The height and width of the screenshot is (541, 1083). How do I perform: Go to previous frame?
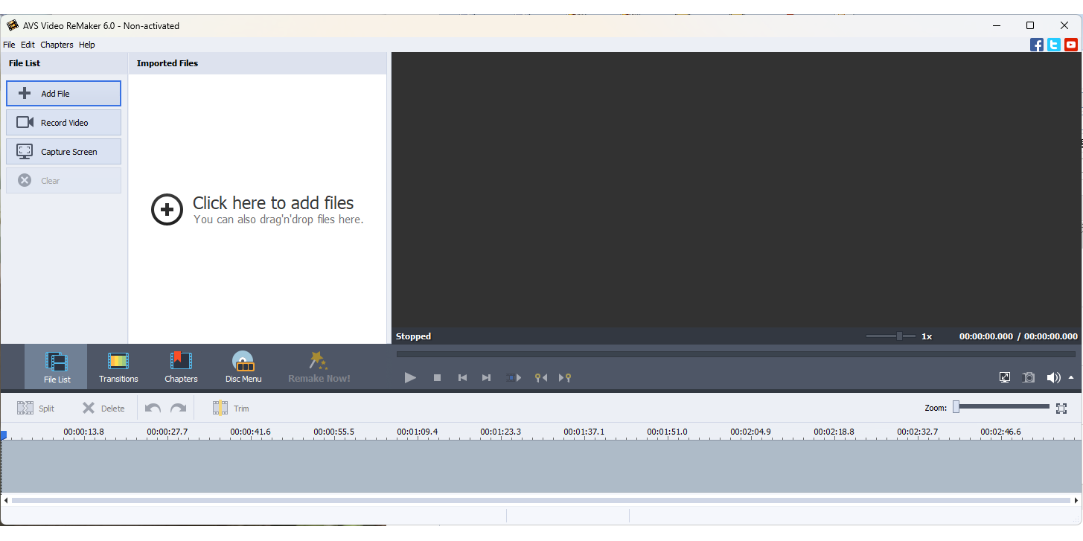[x=462, y=378]
